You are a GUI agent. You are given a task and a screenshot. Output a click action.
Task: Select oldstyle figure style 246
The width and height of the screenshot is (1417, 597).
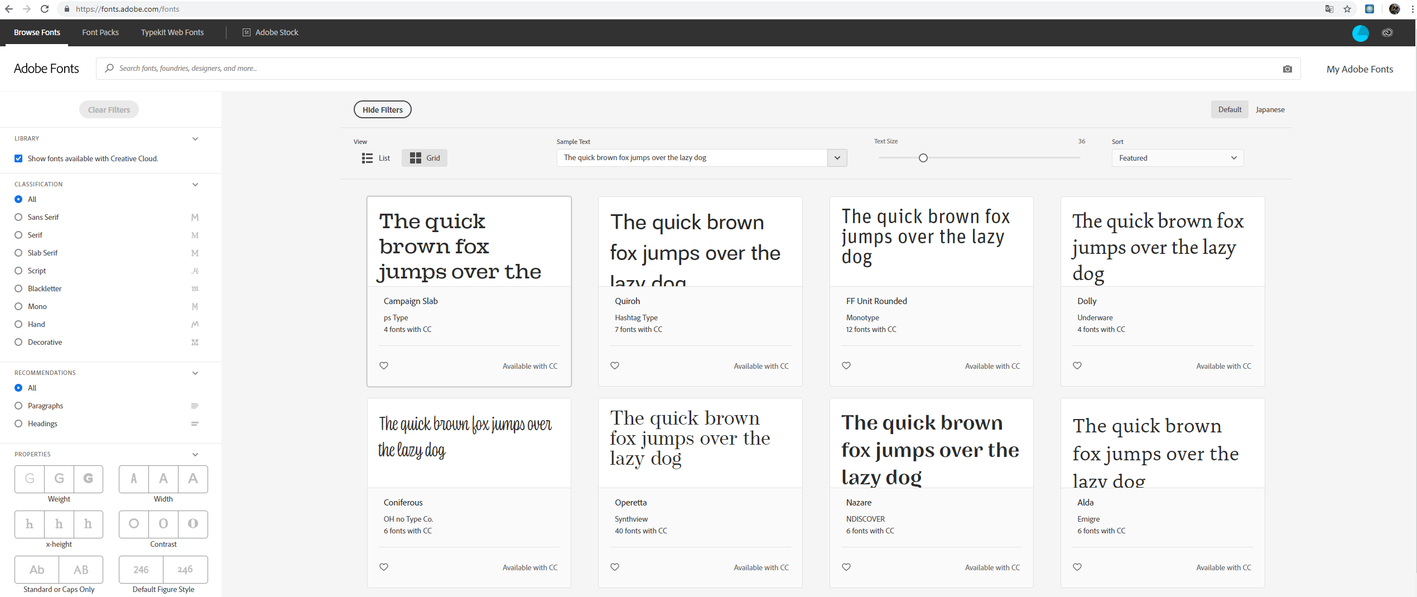pyautogui.click(x=185, y=570)
